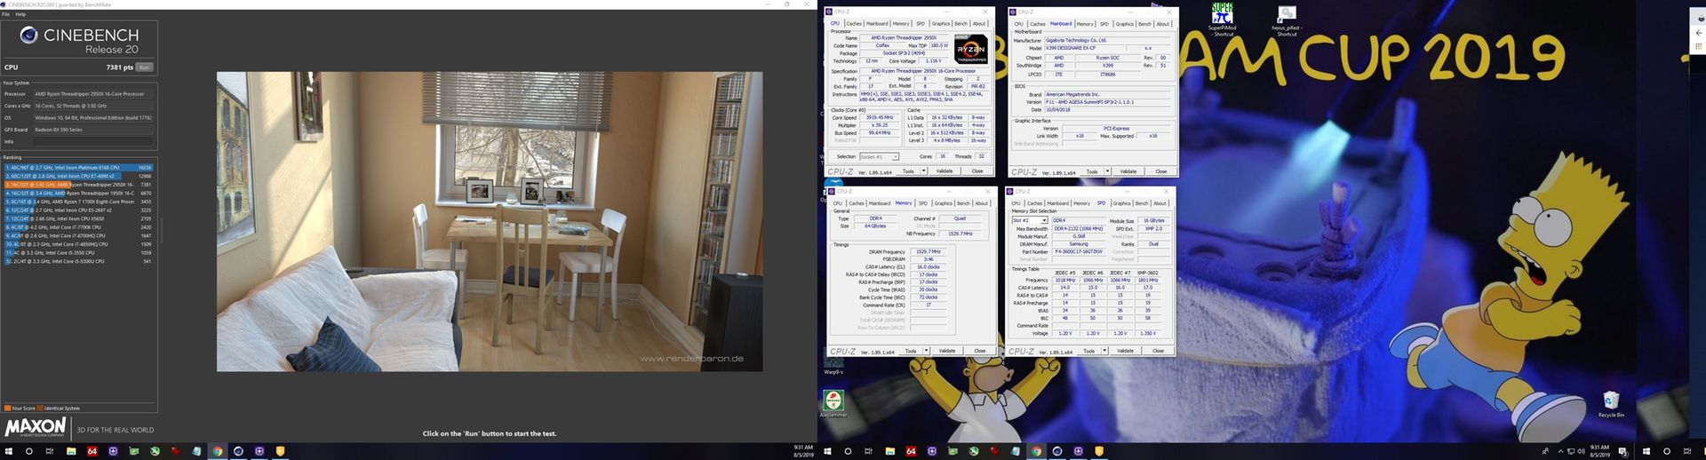The width and height of the screenshot is (1706, 460).
Task: Switch to Bench tab in CPU-Z CPU window
Action: pos(961,24)
